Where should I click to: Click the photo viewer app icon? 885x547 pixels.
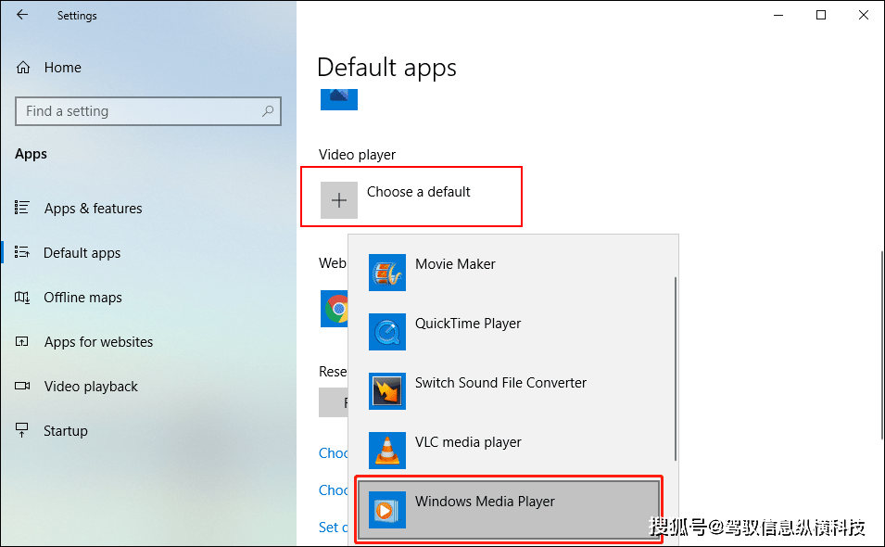pyautogui.click(x=339, y=99)
